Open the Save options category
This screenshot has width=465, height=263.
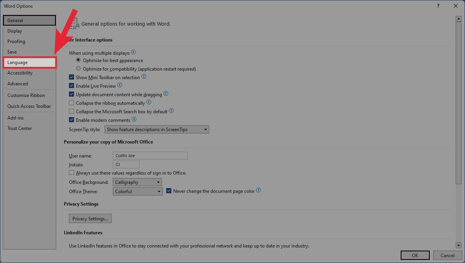tap(29, 52)
